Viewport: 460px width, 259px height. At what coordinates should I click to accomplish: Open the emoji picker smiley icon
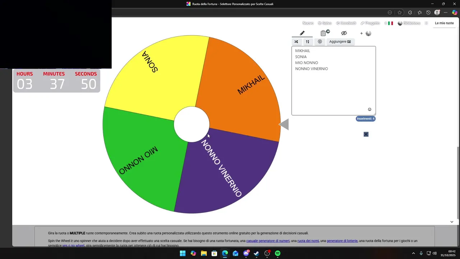pyautogui.click(x=369, y=109)
